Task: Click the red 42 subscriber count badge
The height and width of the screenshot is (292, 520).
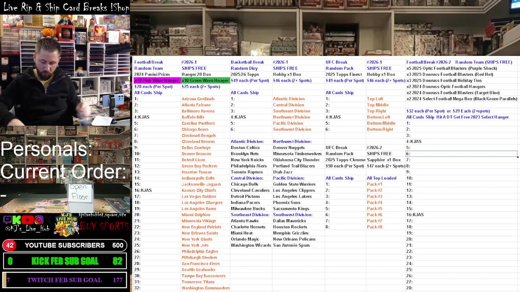Action: click(x=10, y=245)
